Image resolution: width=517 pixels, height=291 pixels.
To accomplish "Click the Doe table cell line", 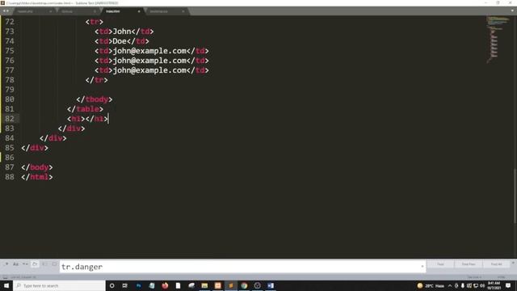I will tap(122, 41).
